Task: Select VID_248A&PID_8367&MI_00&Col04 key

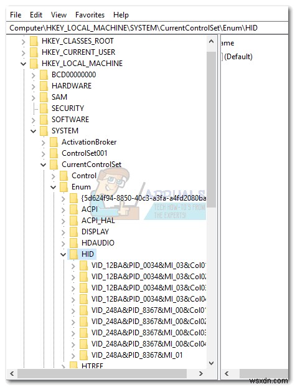Action: 149,344
